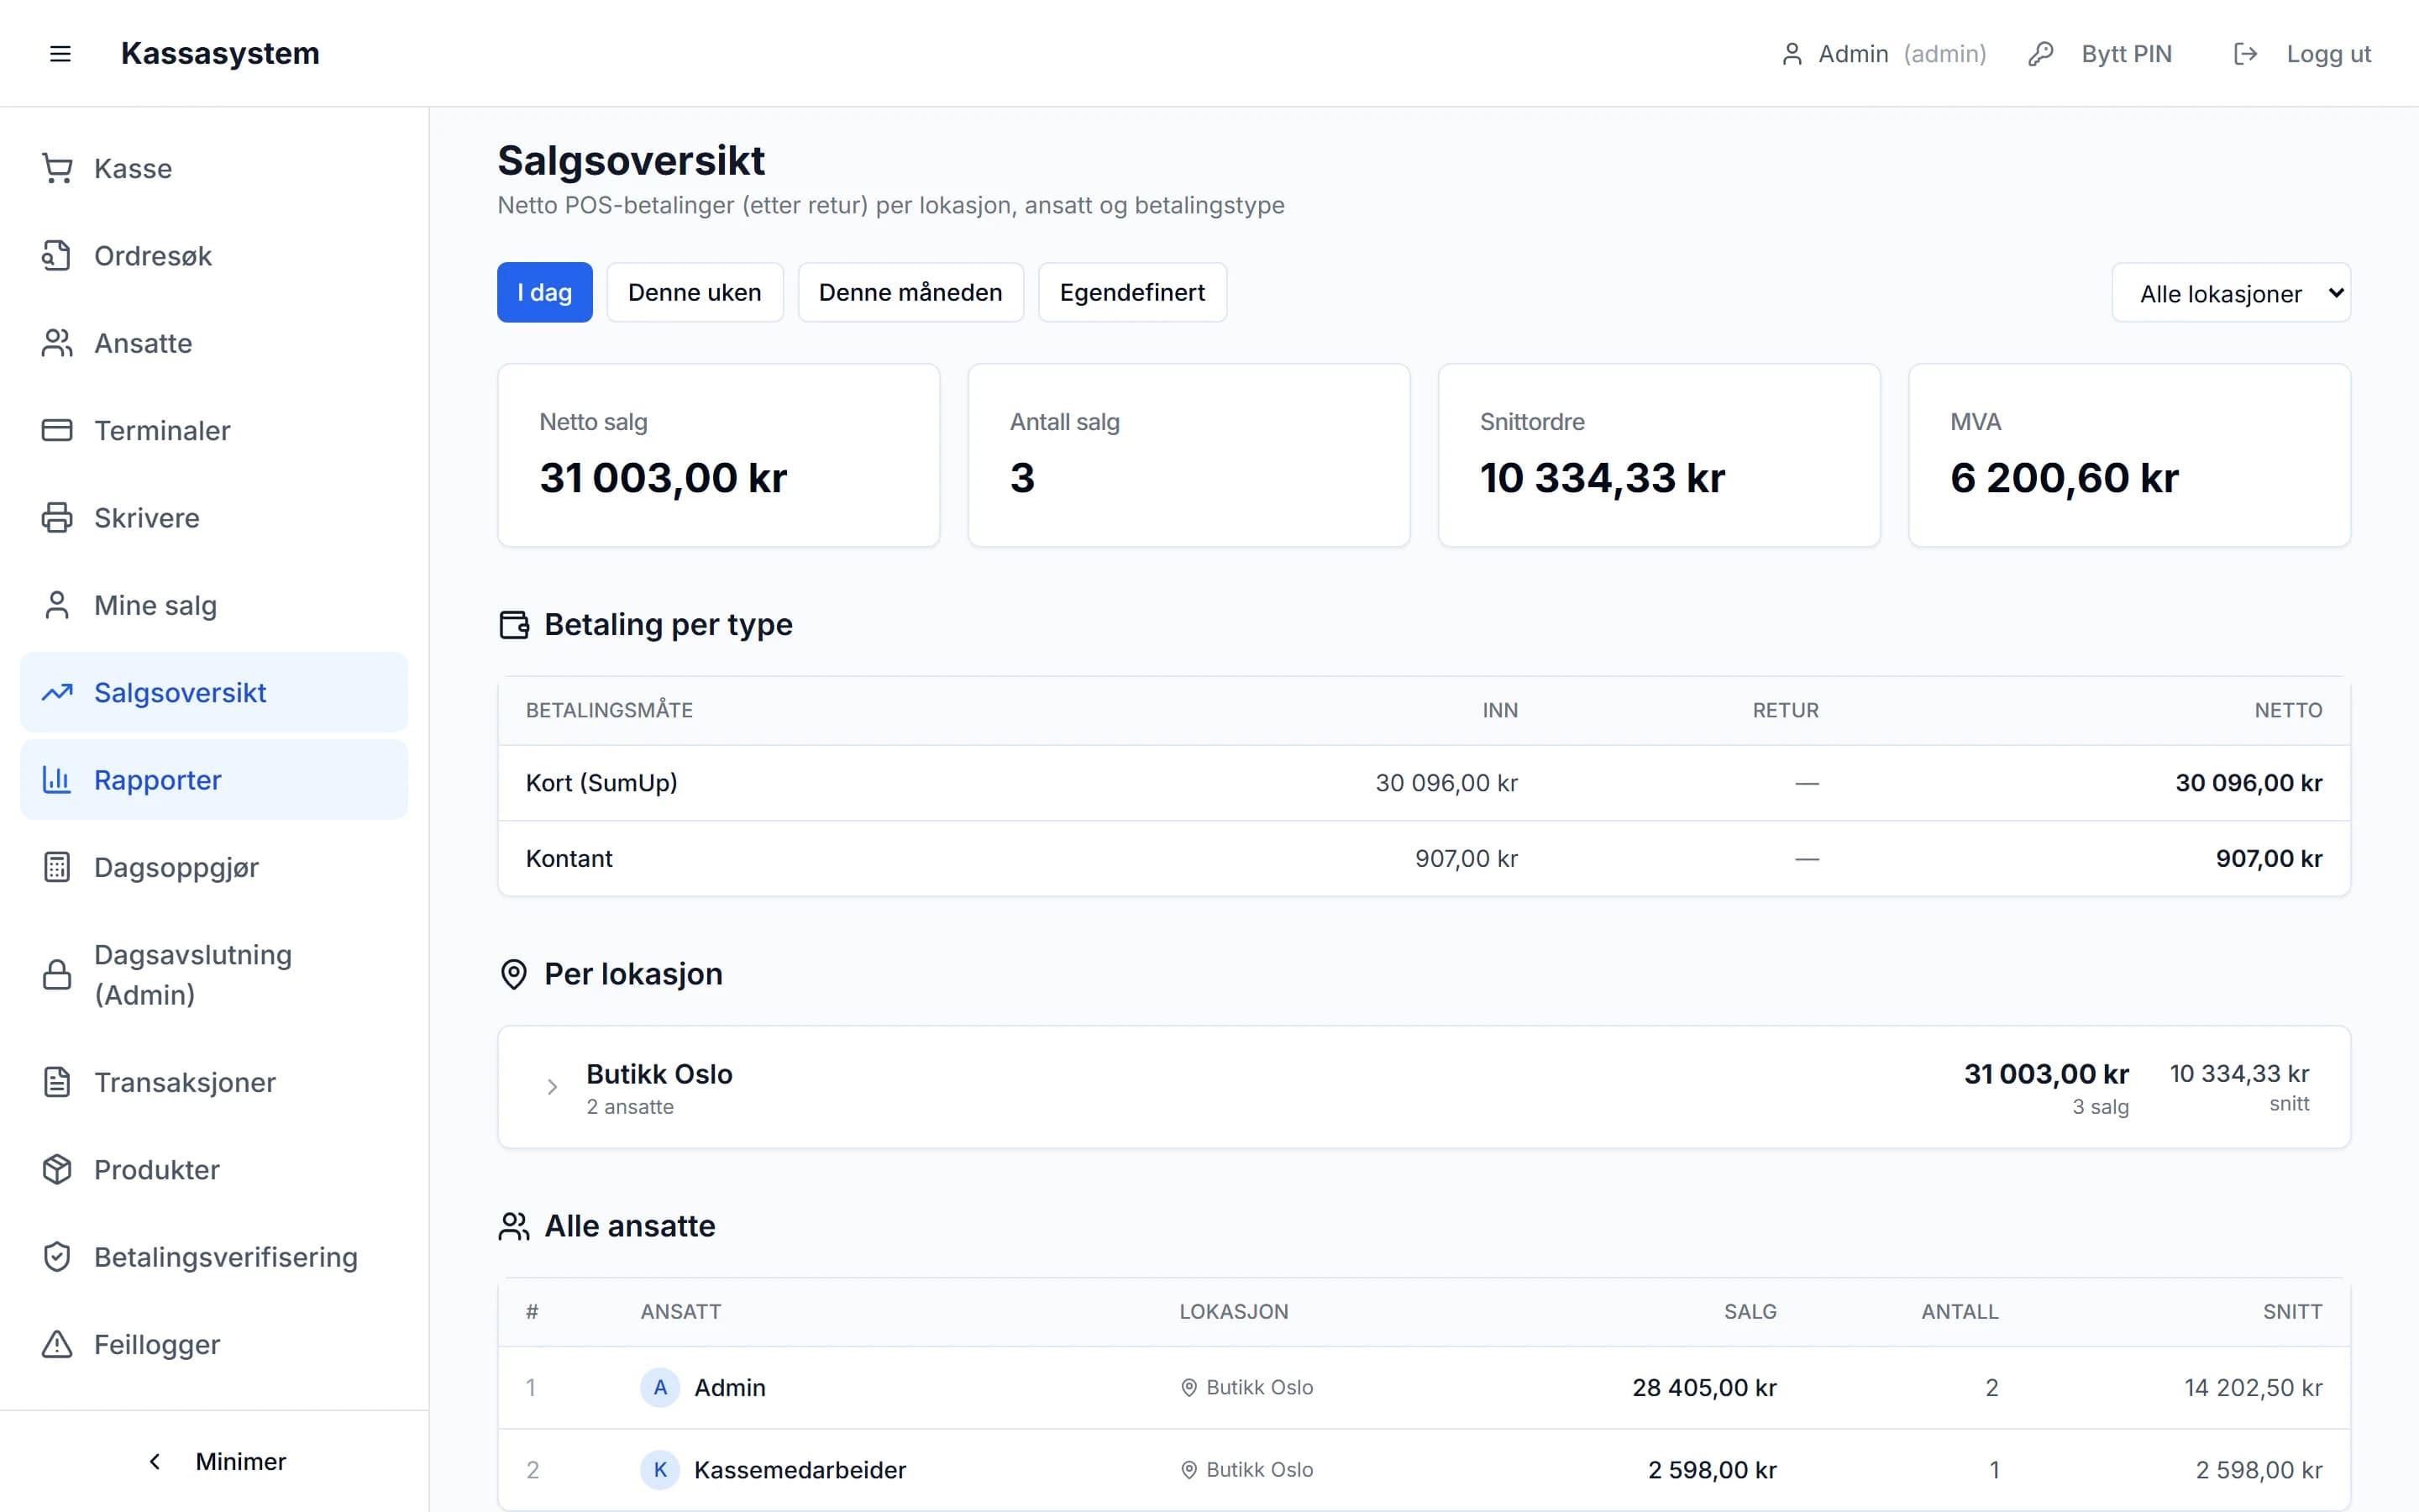The image size is (2419, 1512).
Task: Click the Terminaler card icon
Action: (57, 430)
